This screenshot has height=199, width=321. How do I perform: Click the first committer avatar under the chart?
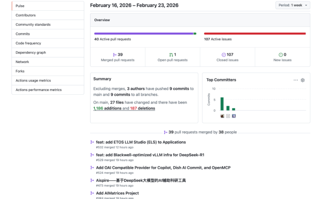click(x=222, y=116)
